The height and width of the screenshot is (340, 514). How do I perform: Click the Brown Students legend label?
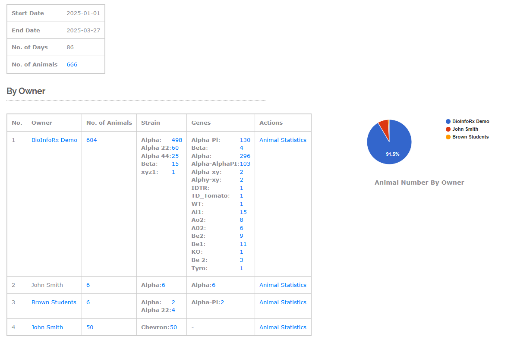470,137
